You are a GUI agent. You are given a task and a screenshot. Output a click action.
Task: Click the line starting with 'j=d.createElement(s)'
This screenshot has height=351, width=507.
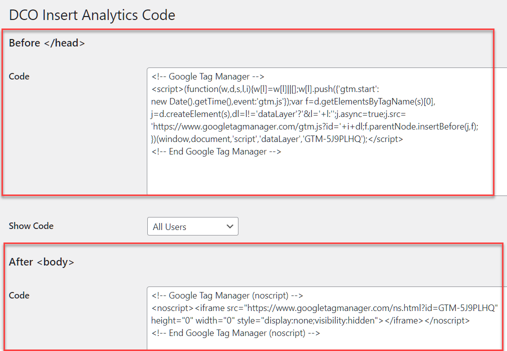[x=279, y=114]
